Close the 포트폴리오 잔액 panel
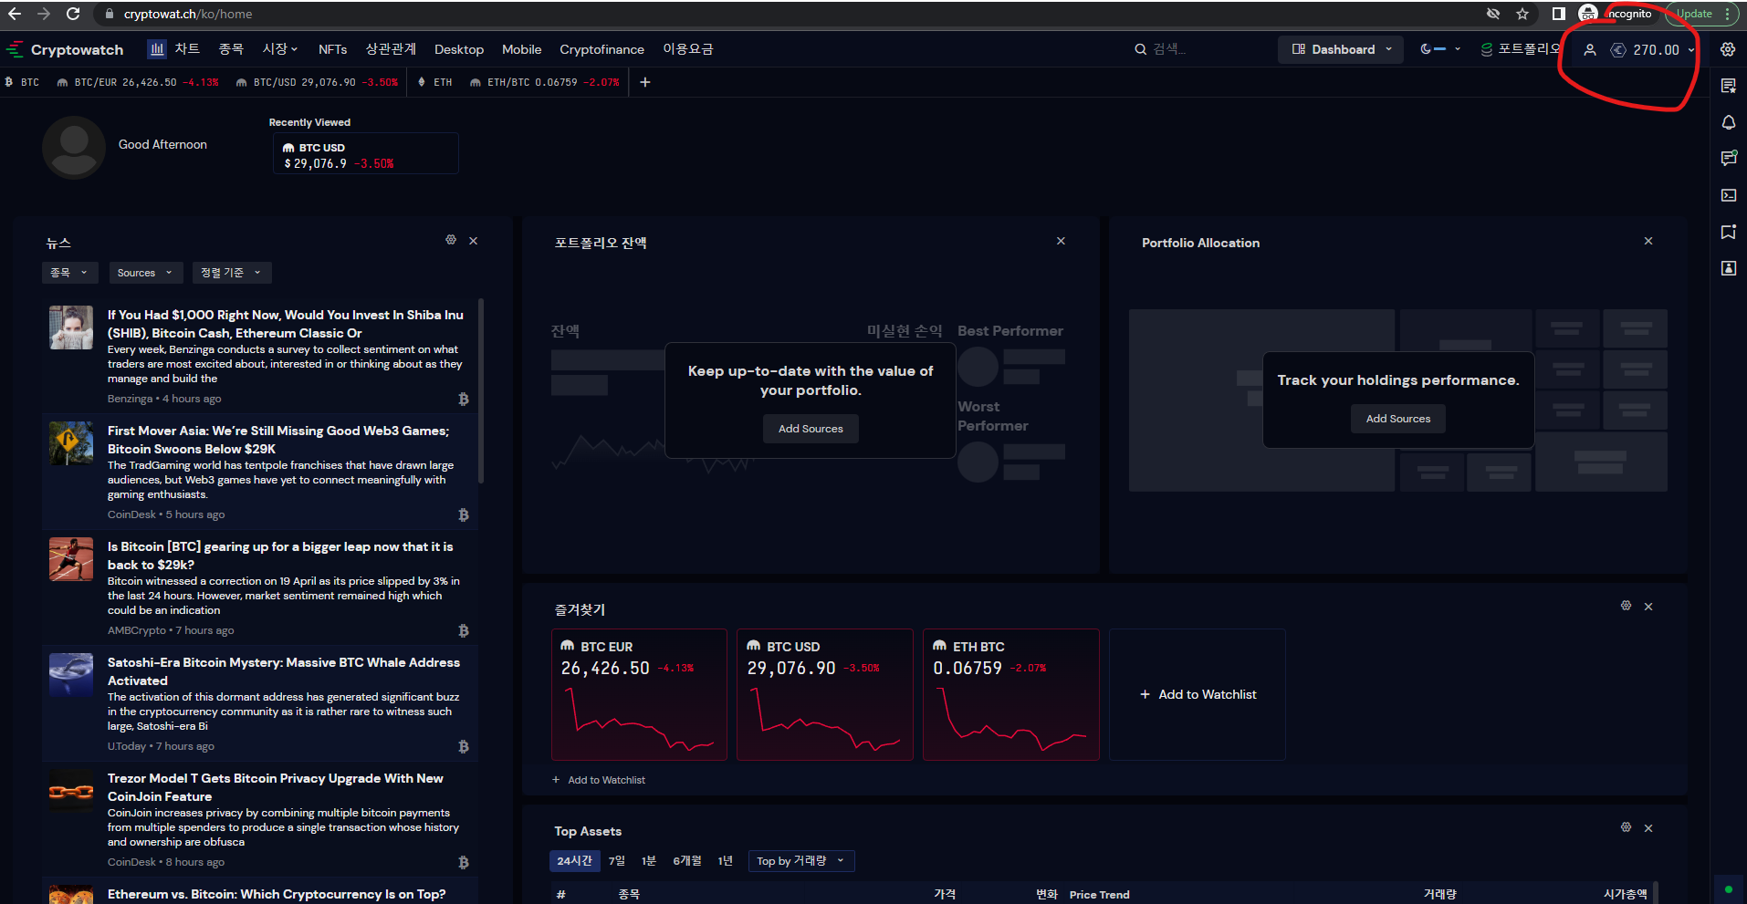Viewport: 1747px width, 904px height. [x=1061, y=241]
